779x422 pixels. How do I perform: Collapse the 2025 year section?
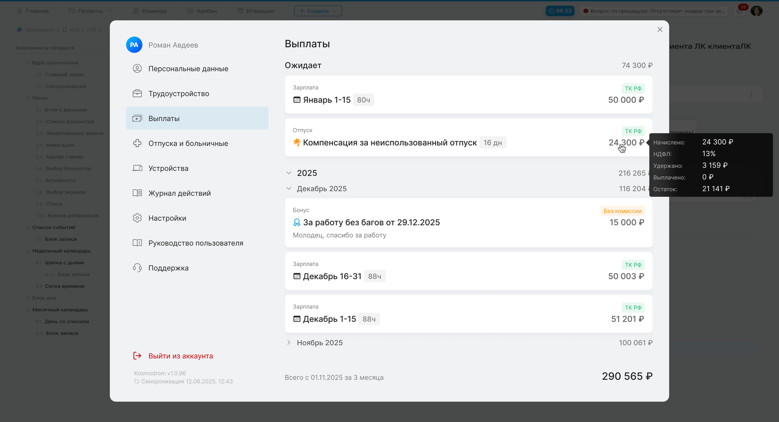289,173
